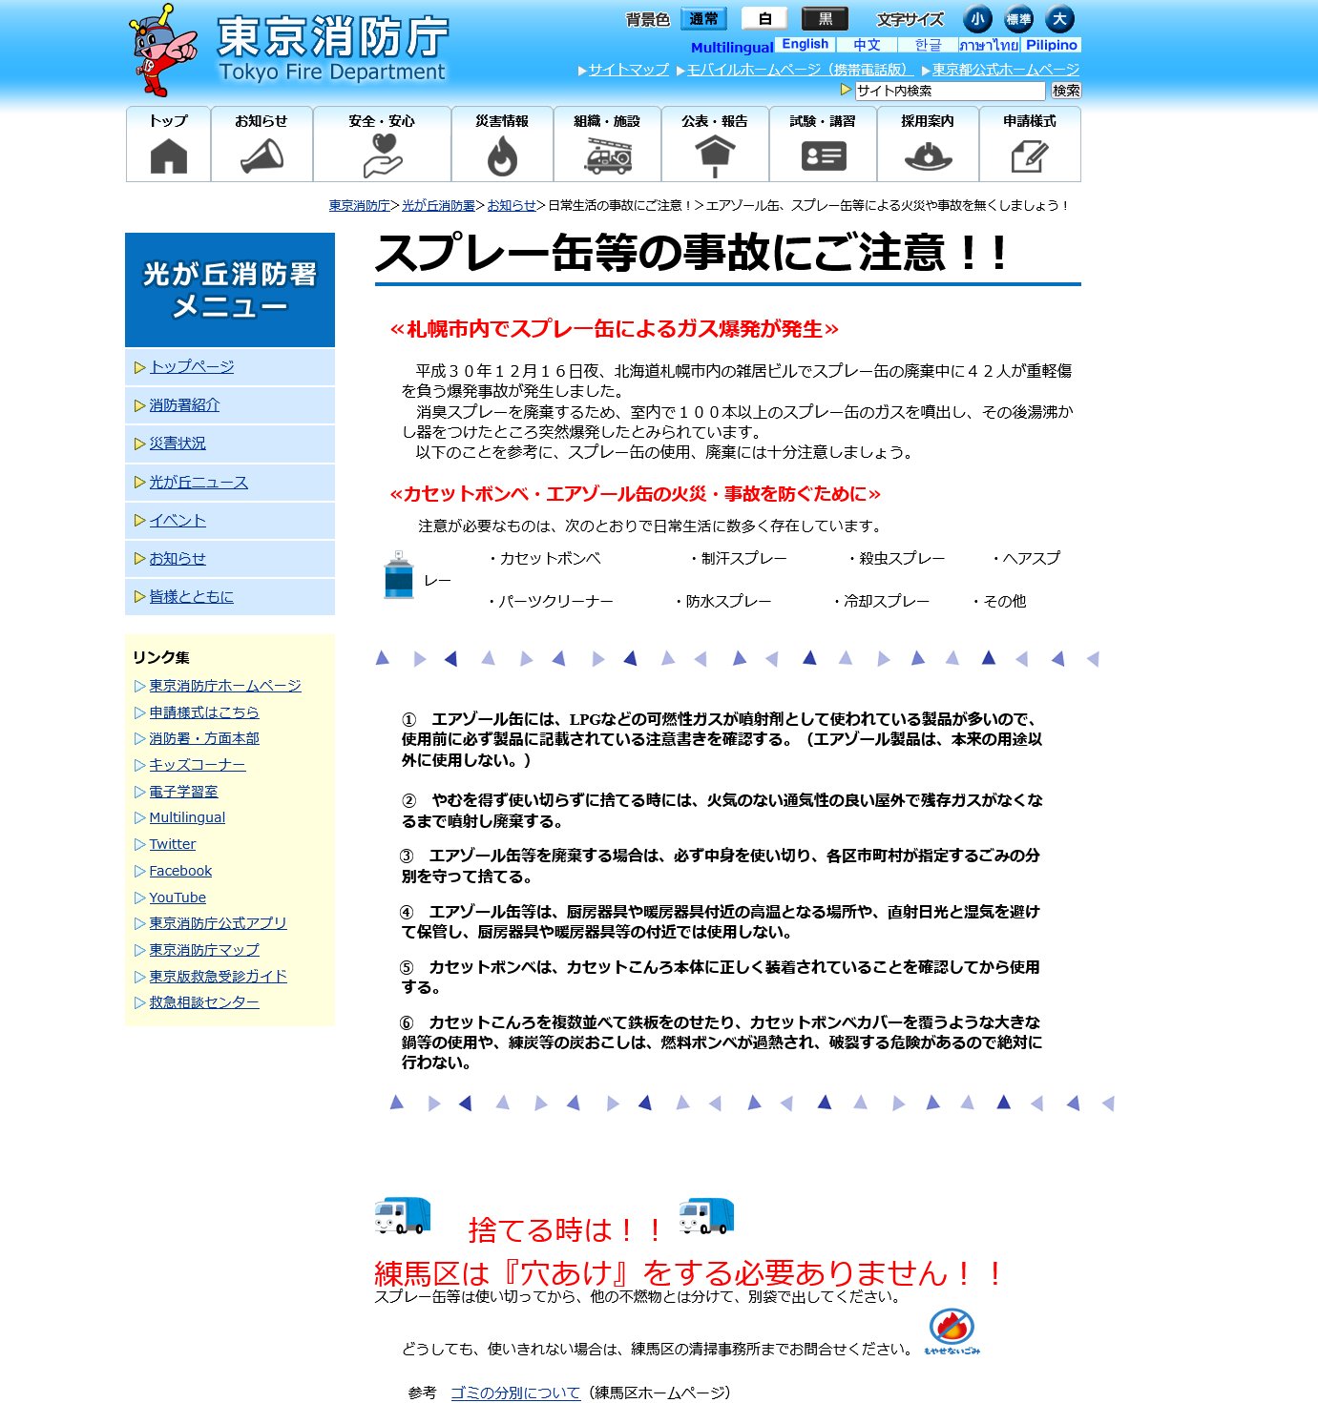The width and height of the screenshot is (1318, 1403).
Task: Switch language to Pilipino
Action: click(1052, 45)
